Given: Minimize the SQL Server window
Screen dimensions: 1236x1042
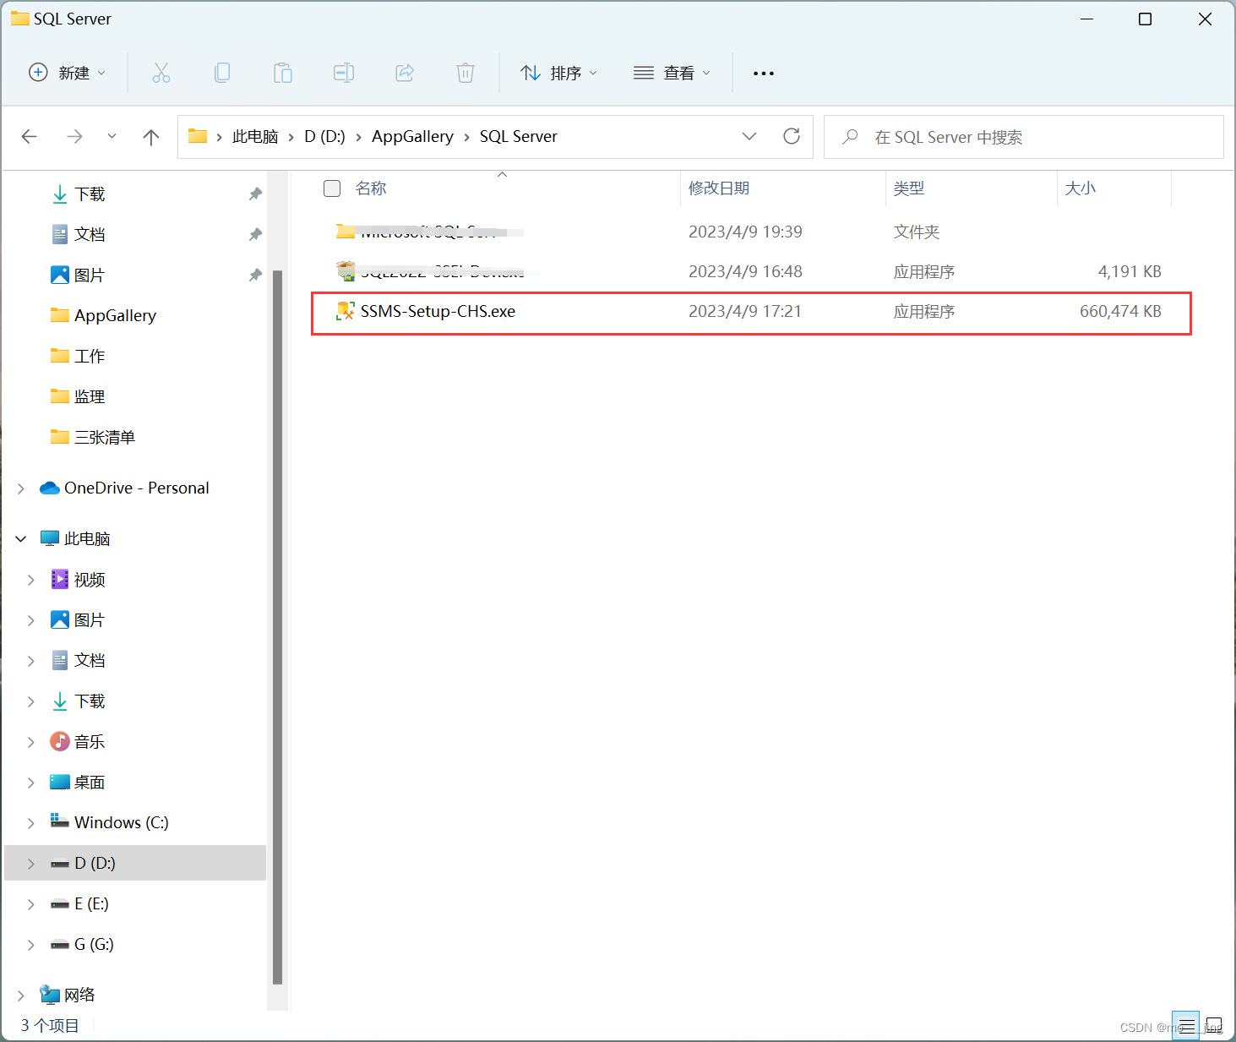Looking at the screenshot, I should click(x=1087, y=19).
